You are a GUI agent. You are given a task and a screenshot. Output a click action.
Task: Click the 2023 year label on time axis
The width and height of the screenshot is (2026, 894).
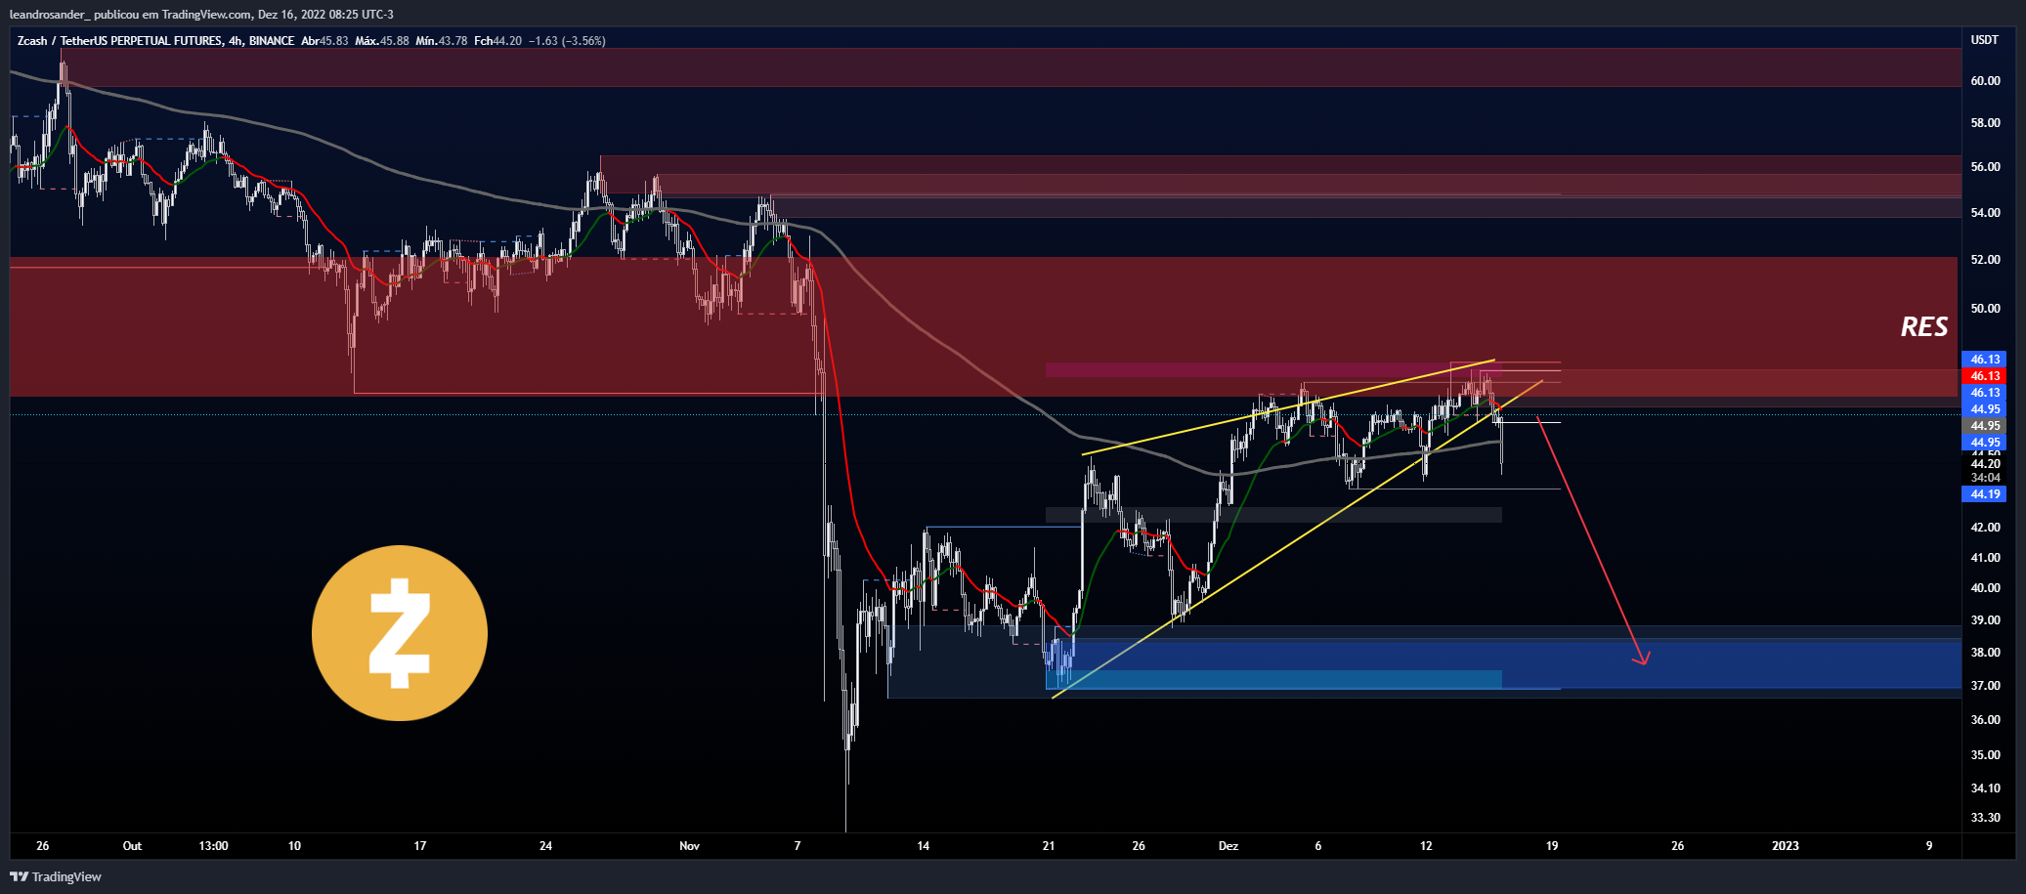click(x=1786, y=846)
